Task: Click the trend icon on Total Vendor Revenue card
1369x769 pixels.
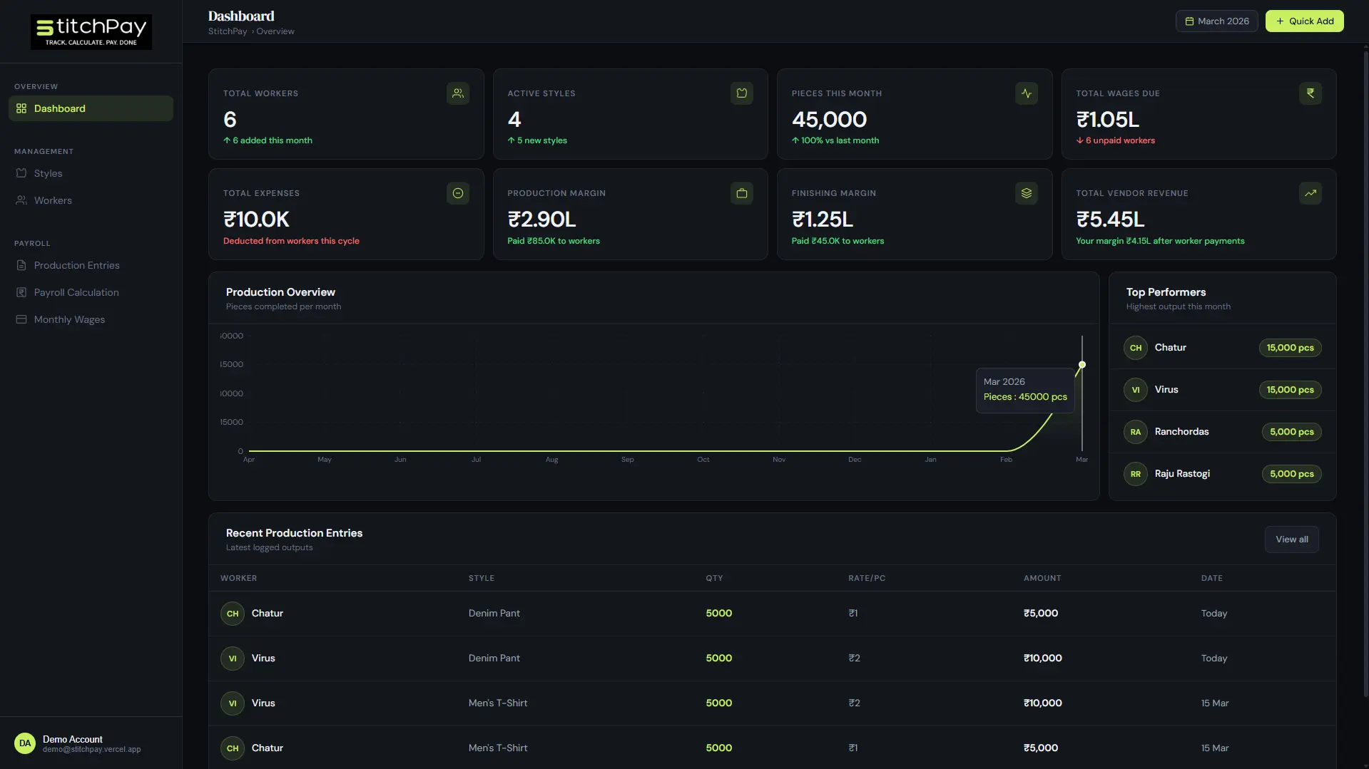Action: [1310, 193]
